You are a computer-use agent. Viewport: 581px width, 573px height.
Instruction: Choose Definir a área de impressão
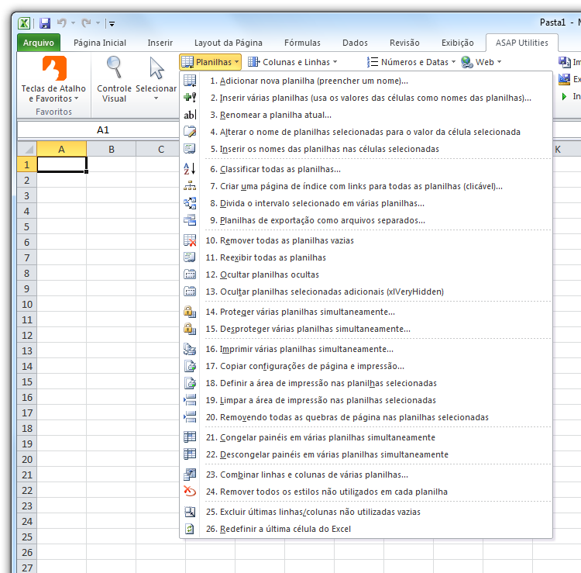366,383
